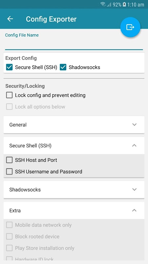Image resolution: width=148 pixels, height=264 pixels.
Task: Check Block rooted device option
Action: [9, 237]
